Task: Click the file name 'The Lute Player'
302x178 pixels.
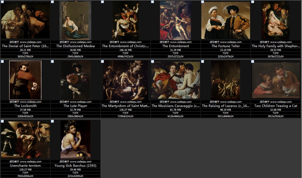Action: click(75, 106)
